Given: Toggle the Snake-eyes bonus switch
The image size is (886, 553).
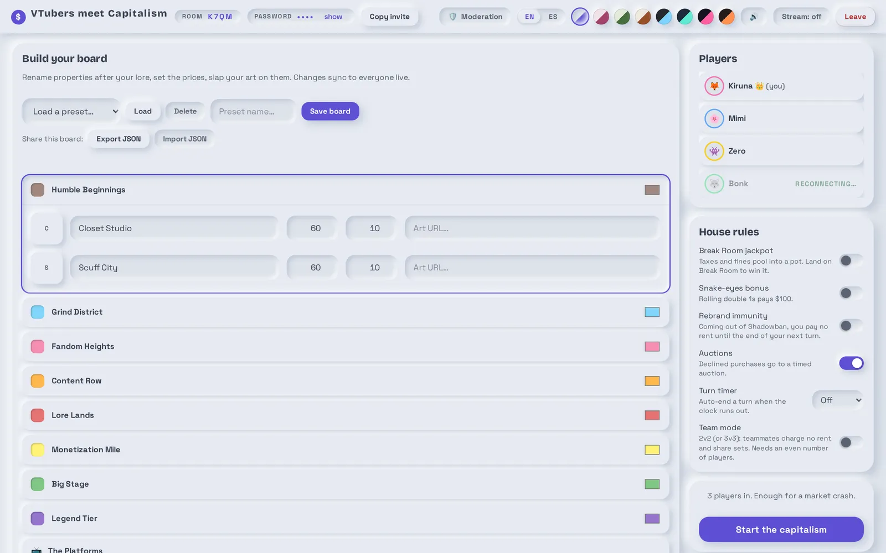Looking at the screenshot, I should [851, 293].
